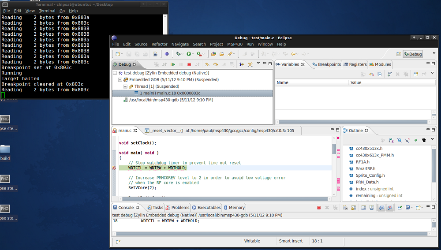Viewport: 441px width, 250px height.
Task: Sort Outline entries alphabetically
Action: pyautogui.click(x=391, y=140)
